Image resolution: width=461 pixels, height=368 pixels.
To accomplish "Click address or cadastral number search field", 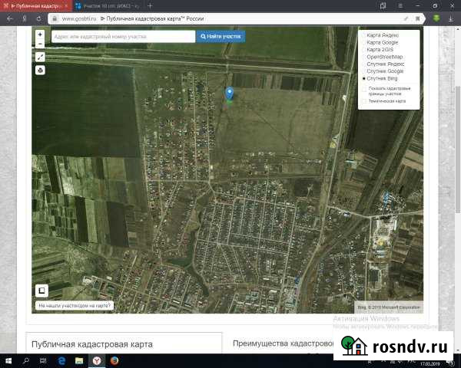I will pos(123,36).
